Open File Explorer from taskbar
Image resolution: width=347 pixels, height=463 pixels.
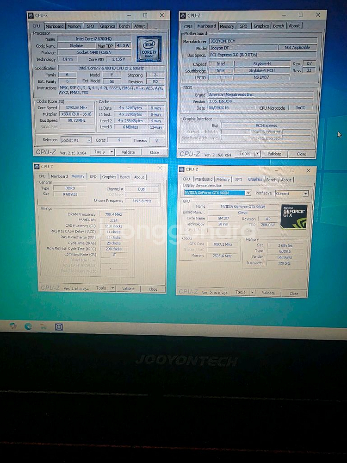click(43, 326)
